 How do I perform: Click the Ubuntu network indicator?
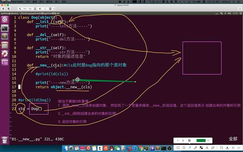click(222, 13)
